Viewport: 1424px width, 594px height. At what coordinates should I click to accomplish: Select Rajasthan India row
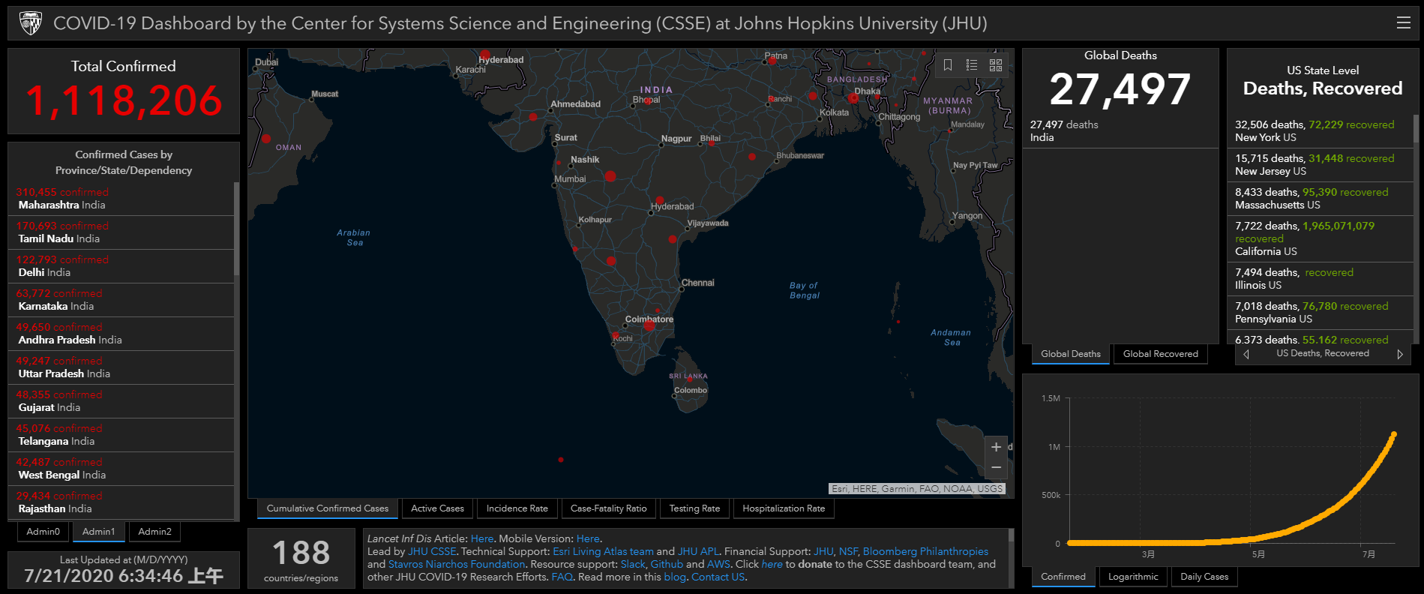tap(121, 502)
